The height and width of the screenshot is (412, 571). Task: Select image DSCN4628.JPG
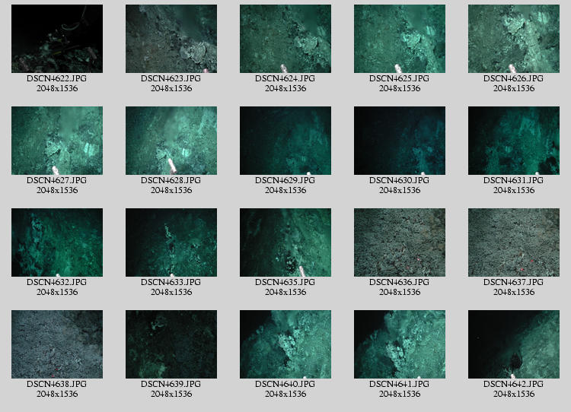[x=171, y=141]
